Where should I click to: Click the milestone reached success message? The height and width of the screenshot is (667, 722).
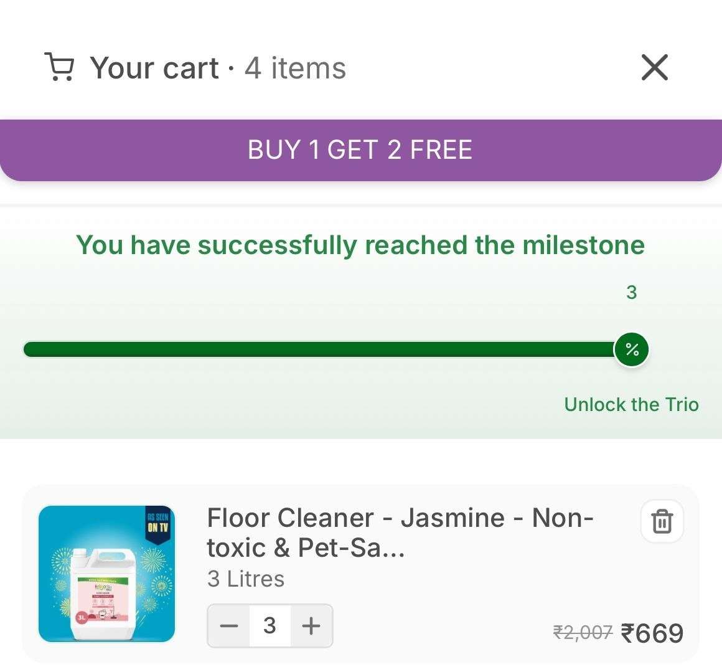point(360,245)
